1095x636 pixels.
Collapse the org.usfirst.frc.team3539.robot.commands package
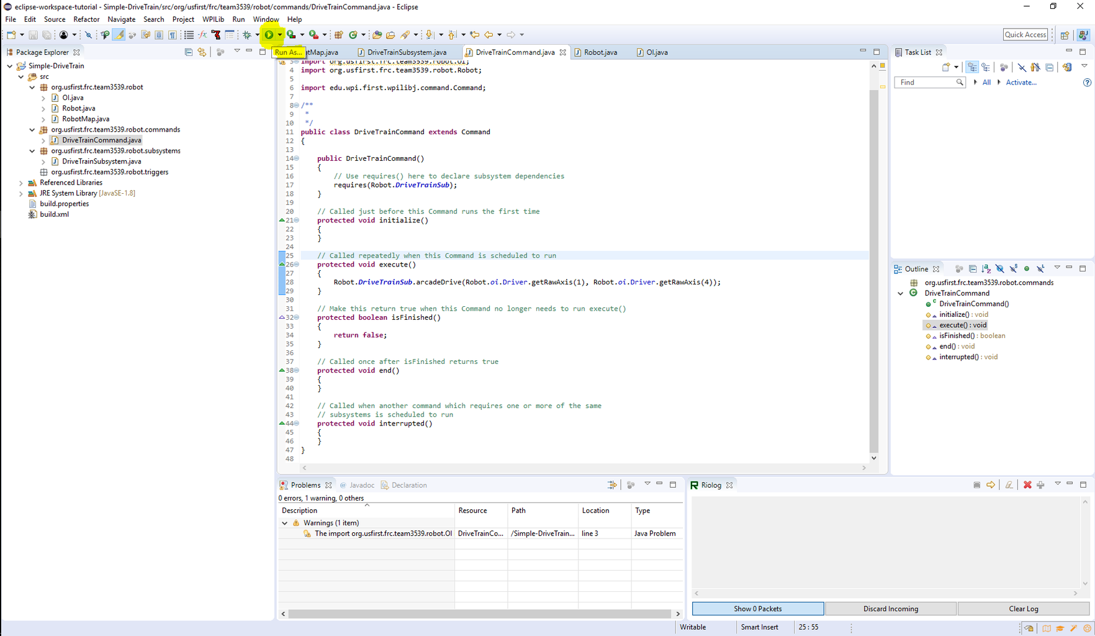[32, 129]
